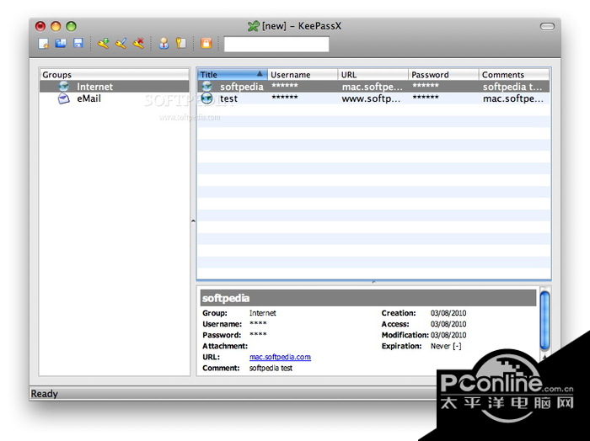The width and height of the screenshot is (590, 441).
Task: Collapse groups panel via splitter arrow
Action: pos(193,221)
